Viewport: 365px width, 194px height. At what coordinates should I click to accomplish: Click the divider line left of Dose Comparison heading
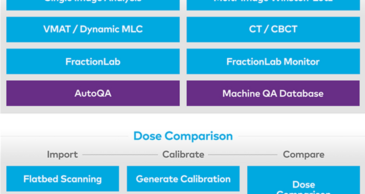tap(64, 136)
